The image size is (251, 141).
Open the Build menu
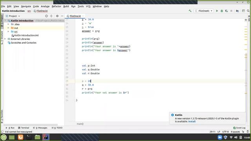coord(66,6)
